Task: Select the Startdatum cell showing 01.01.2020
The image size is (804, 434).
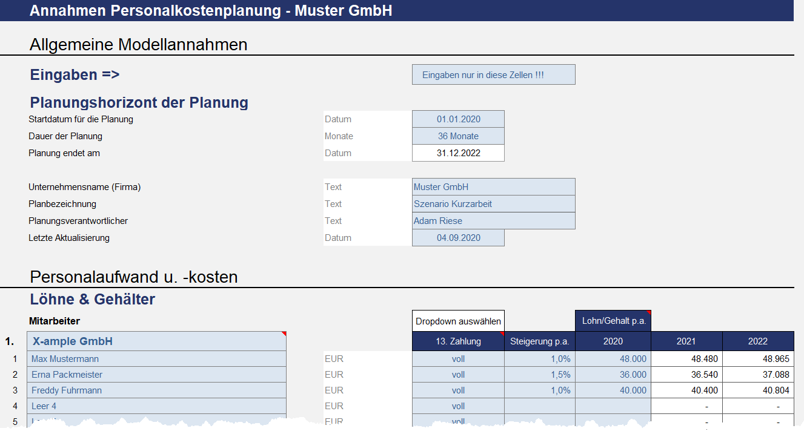Action: (x=458, y=119)
